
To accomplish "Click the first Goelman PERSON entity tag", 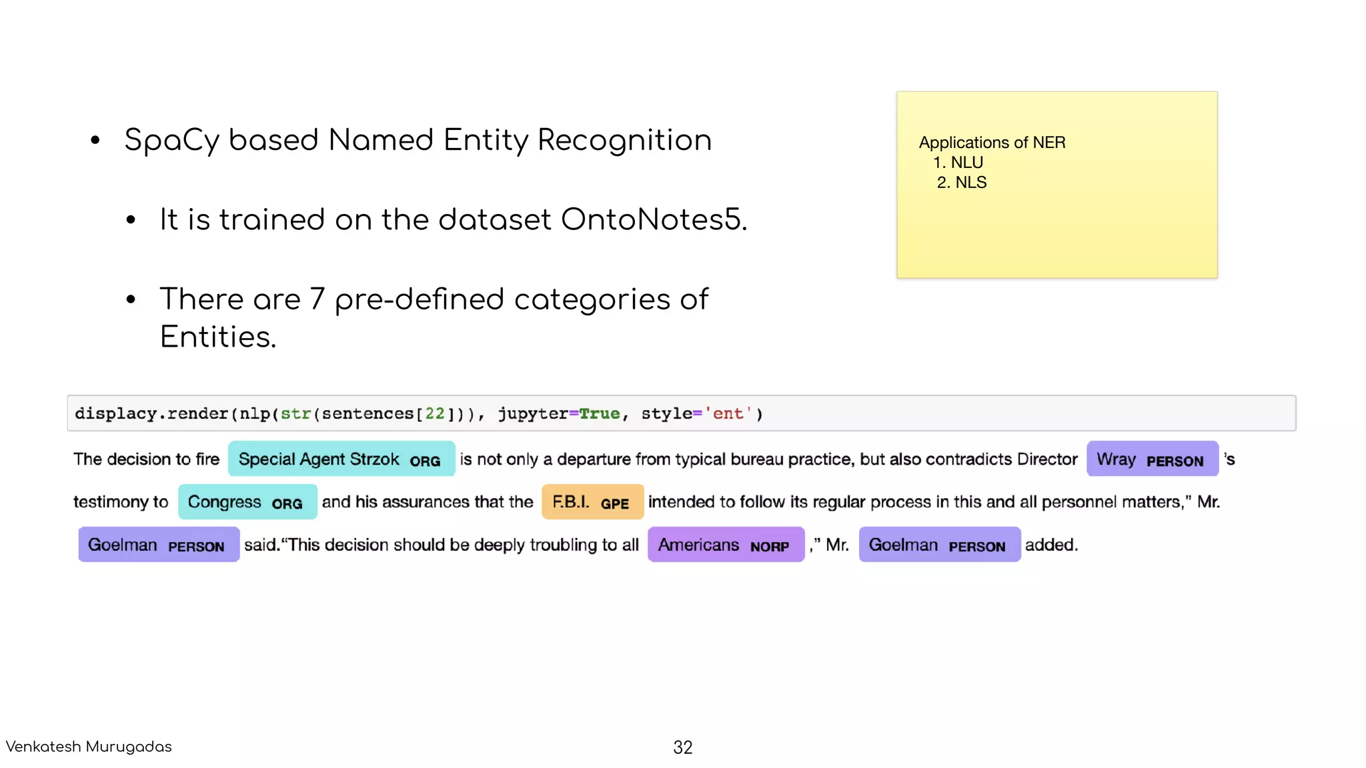I will (x=158, y=545).
